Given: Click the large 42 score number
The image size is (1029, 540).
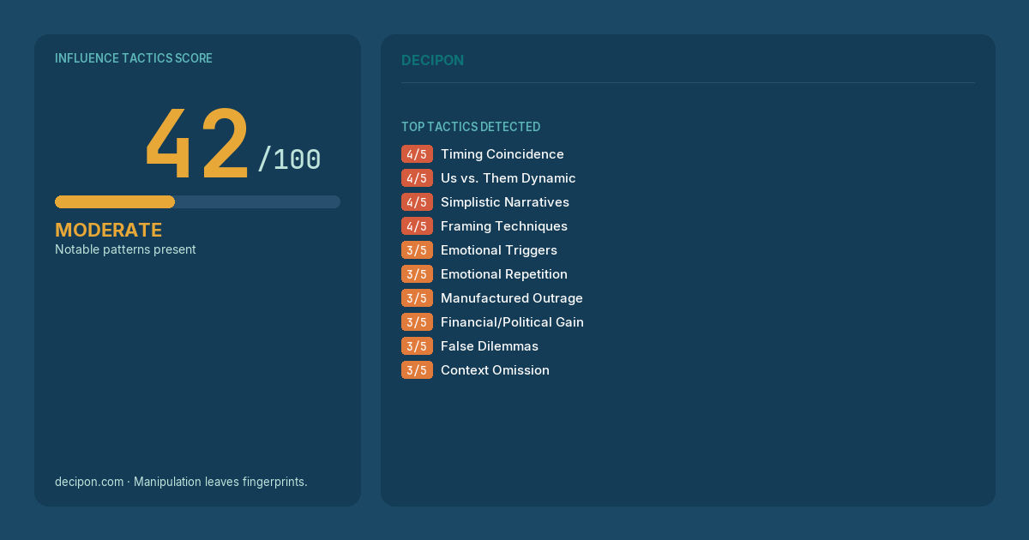Looking at the screenshot, I should (x=197, y=145).
